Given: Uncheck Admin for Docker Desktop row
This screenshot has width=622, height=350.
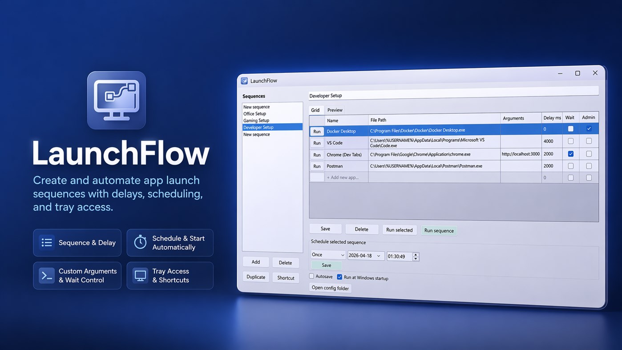Looking at the screenshot, I should click(589, 129).
